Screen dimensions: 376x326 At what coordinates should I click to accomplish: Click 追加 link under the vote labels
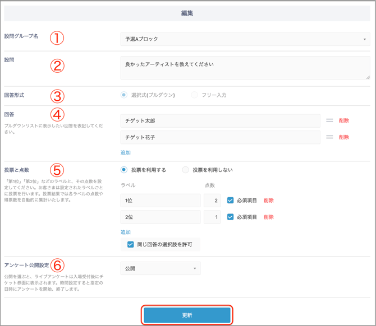pyautogui.click(x=126, y=232)
